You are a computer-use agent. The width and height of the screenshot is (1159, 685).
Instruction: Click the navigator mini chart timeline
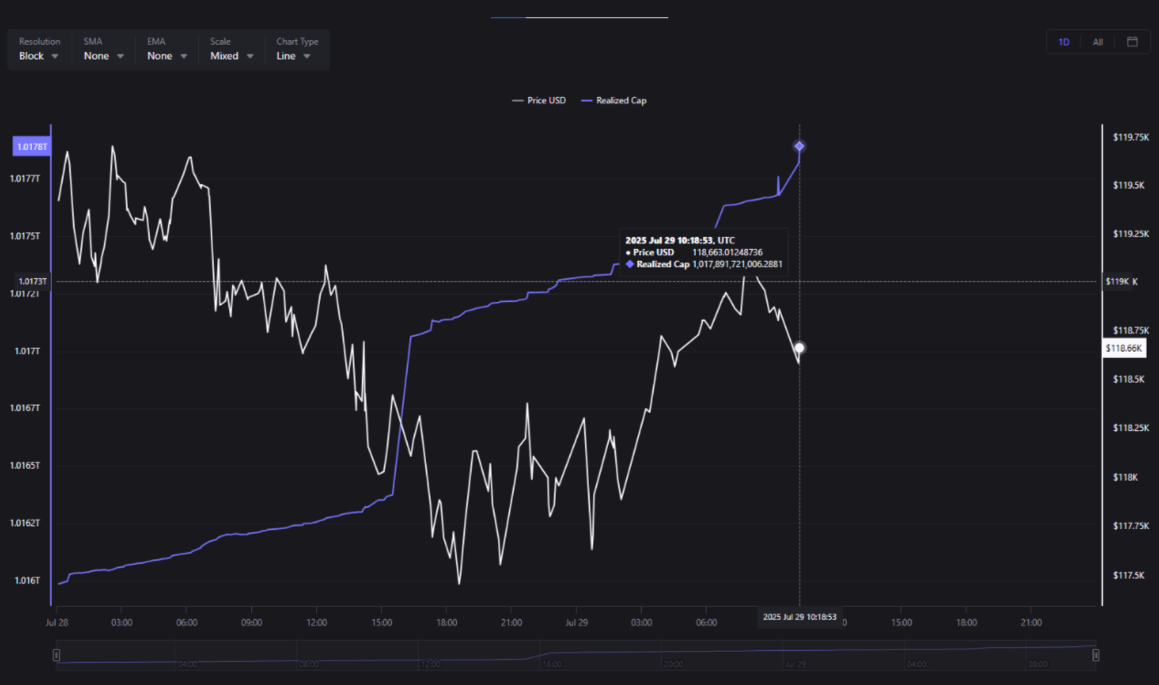click(575, 655)
